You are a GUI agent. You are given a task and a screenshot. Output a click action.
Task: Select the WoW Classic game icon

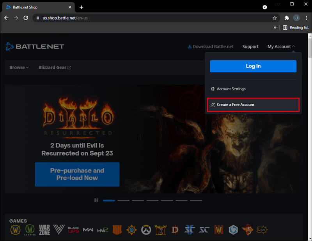[30, 230]
